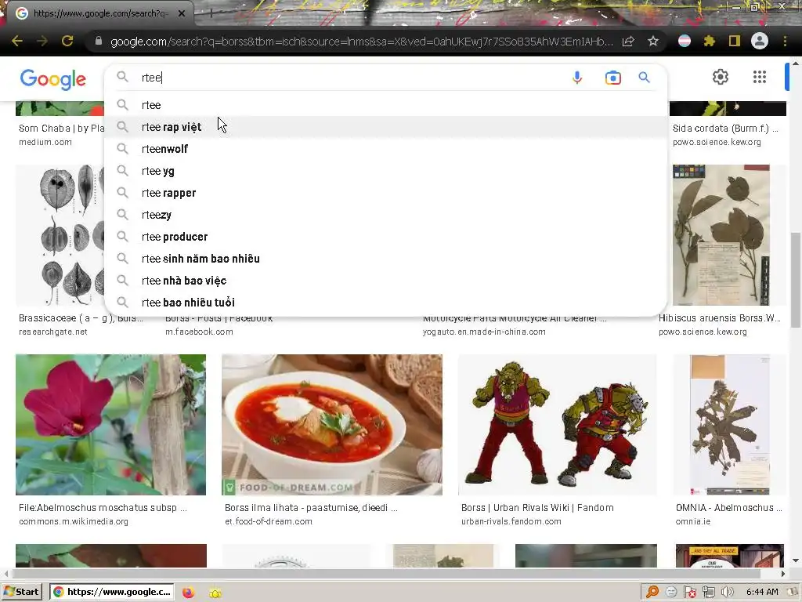The height and width of the screenshot is (602, 802).
Task: Click the yellow bug icon in taskbar
Action: (215, 593)
